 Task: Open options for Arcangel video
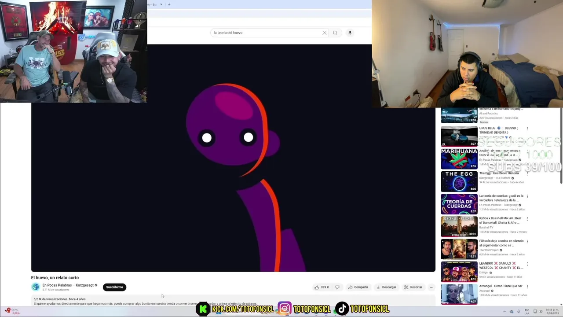(x=527, y=287)
